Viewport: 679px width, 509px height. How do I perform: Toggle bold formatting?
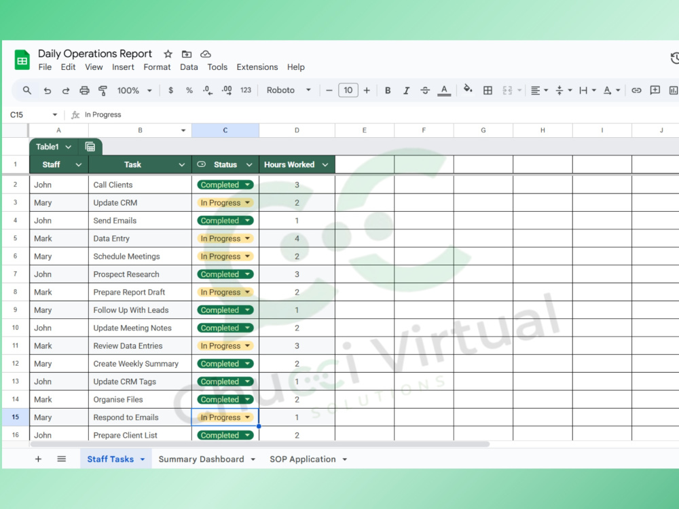388,90
